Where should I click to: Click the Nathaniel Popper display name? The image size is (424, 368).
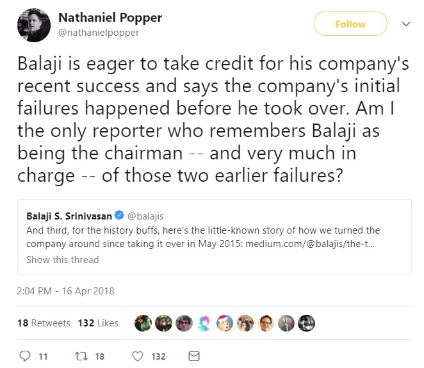[110, 18]
